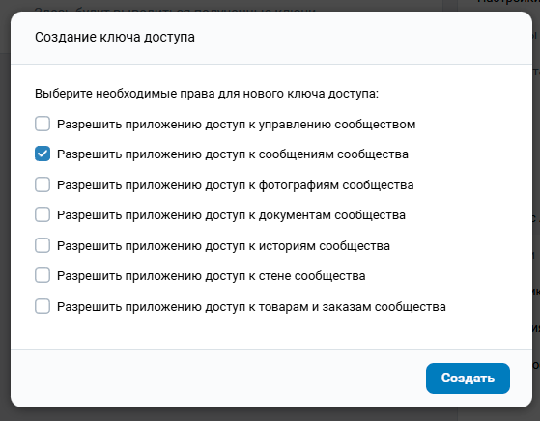Image resolution: width=540 pixels, height=421 pixels.
Task: Tick the community wall access checkbox
Action: [43, 276]
